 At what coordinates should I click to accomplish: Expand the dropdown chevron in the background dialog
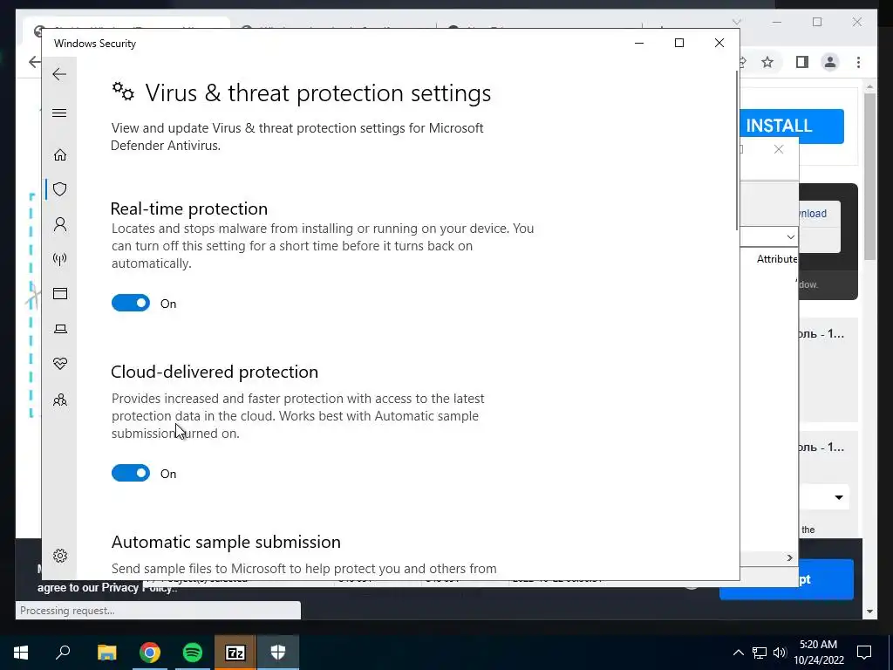pyautogui.click(x=790, y=237)
